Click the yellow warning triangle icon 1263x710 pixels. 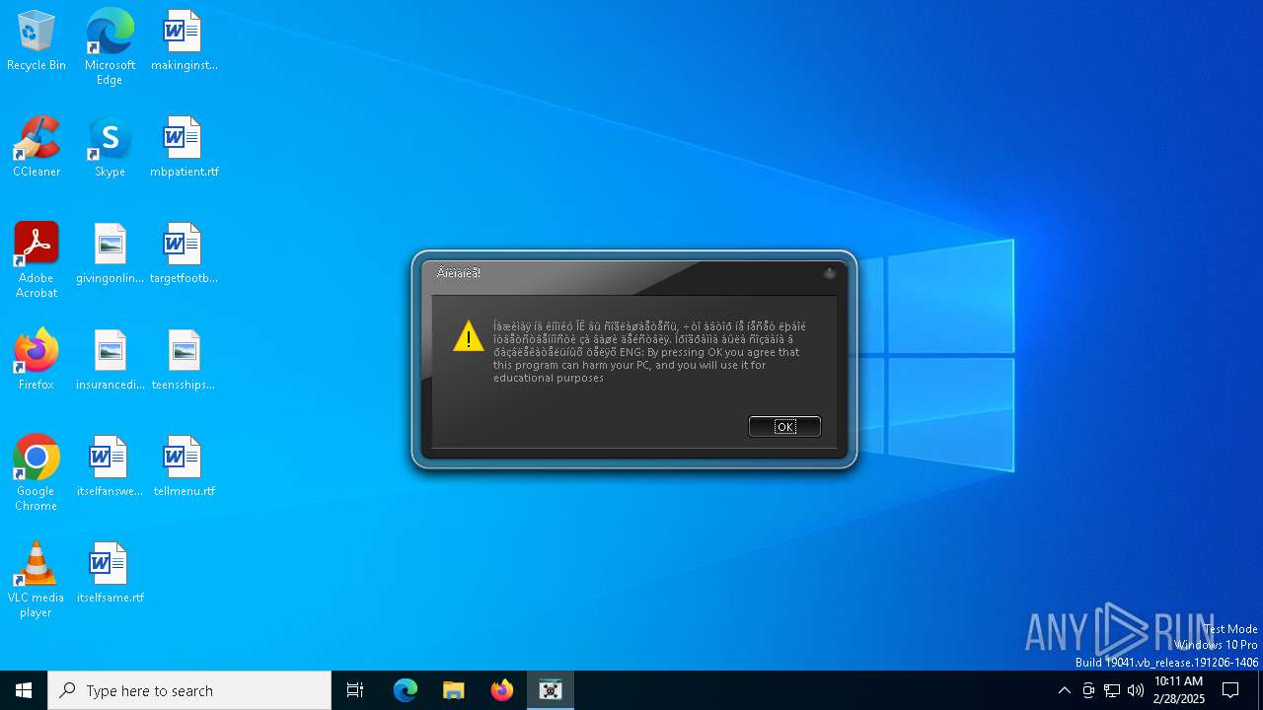click(x=468, y=336)
